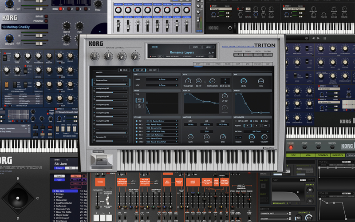Screen dimensions: 355x222
Task: Select the RESO LPF filter type
Action: coord(139,100)
